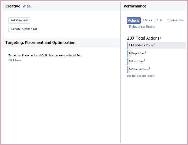Click the help icon beside Total Actions

[x=160, y=38]
